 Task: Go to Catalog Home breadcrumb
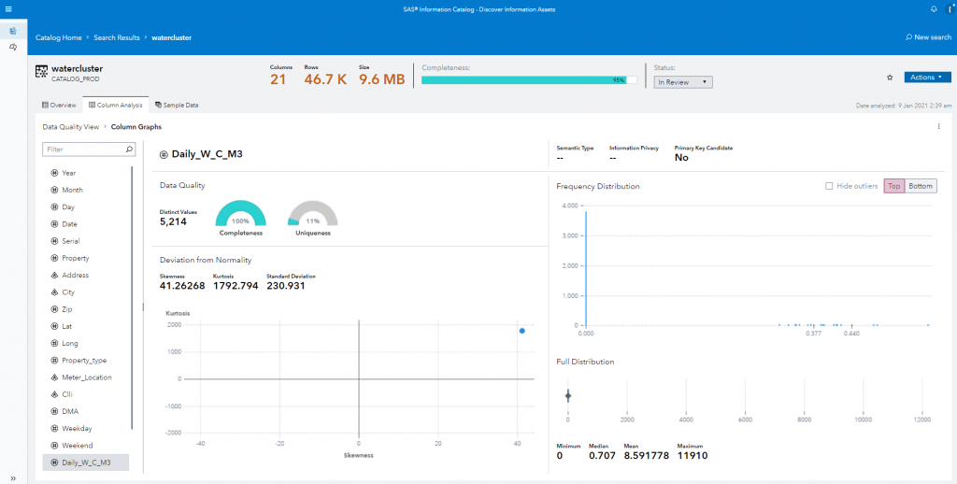tap(59, 37)
